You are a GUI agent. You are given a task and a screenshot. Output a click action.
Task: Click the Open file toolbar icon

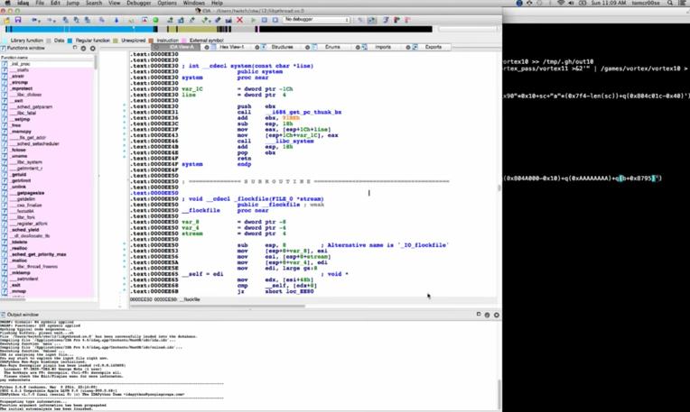[6, 18]
